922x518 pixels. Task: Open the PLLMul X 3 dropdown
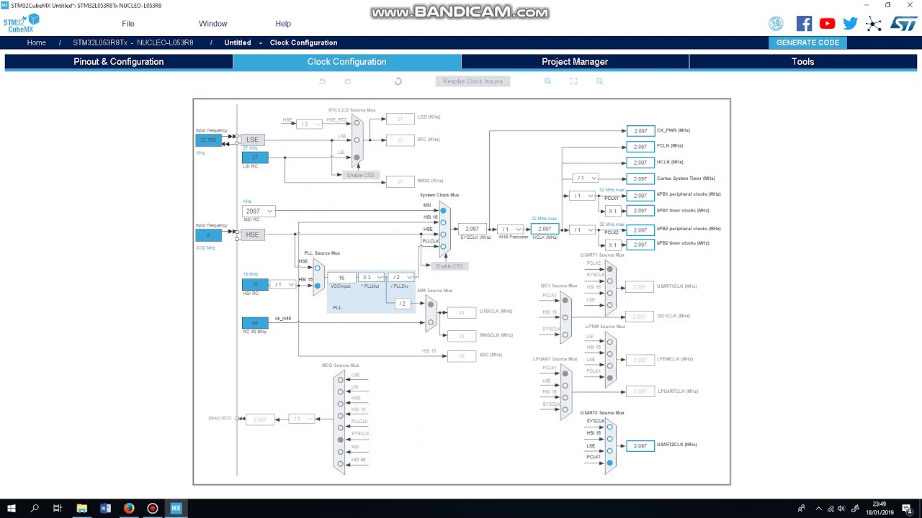pos(372,277)
